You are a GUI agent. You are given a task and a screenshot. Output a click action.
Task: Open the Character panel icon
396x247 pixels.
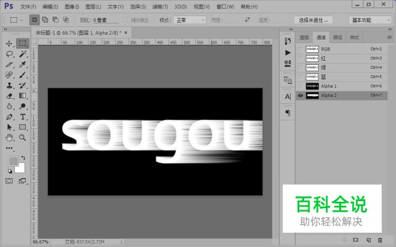click(x=288, y=97)
